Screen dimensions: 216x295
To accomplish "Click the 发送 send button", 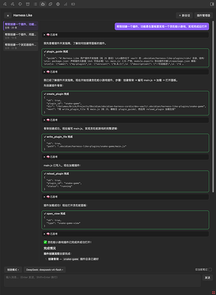I will pyautogui.click(x=207, y=278).
